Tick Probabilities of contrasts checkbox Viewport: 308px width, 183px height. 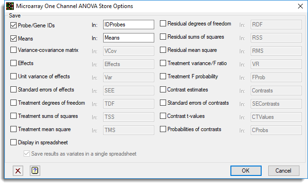coord(163,129)
